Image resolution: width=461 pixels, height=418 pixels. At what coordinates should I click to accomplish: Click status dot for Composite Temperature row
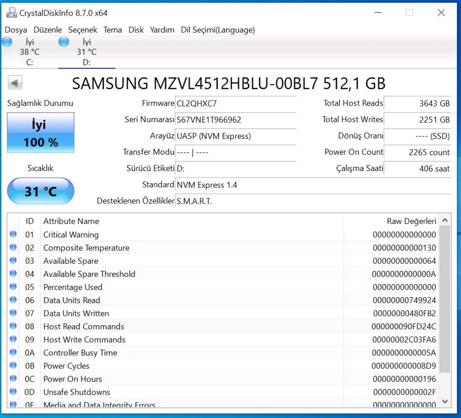tap(13, 247)
